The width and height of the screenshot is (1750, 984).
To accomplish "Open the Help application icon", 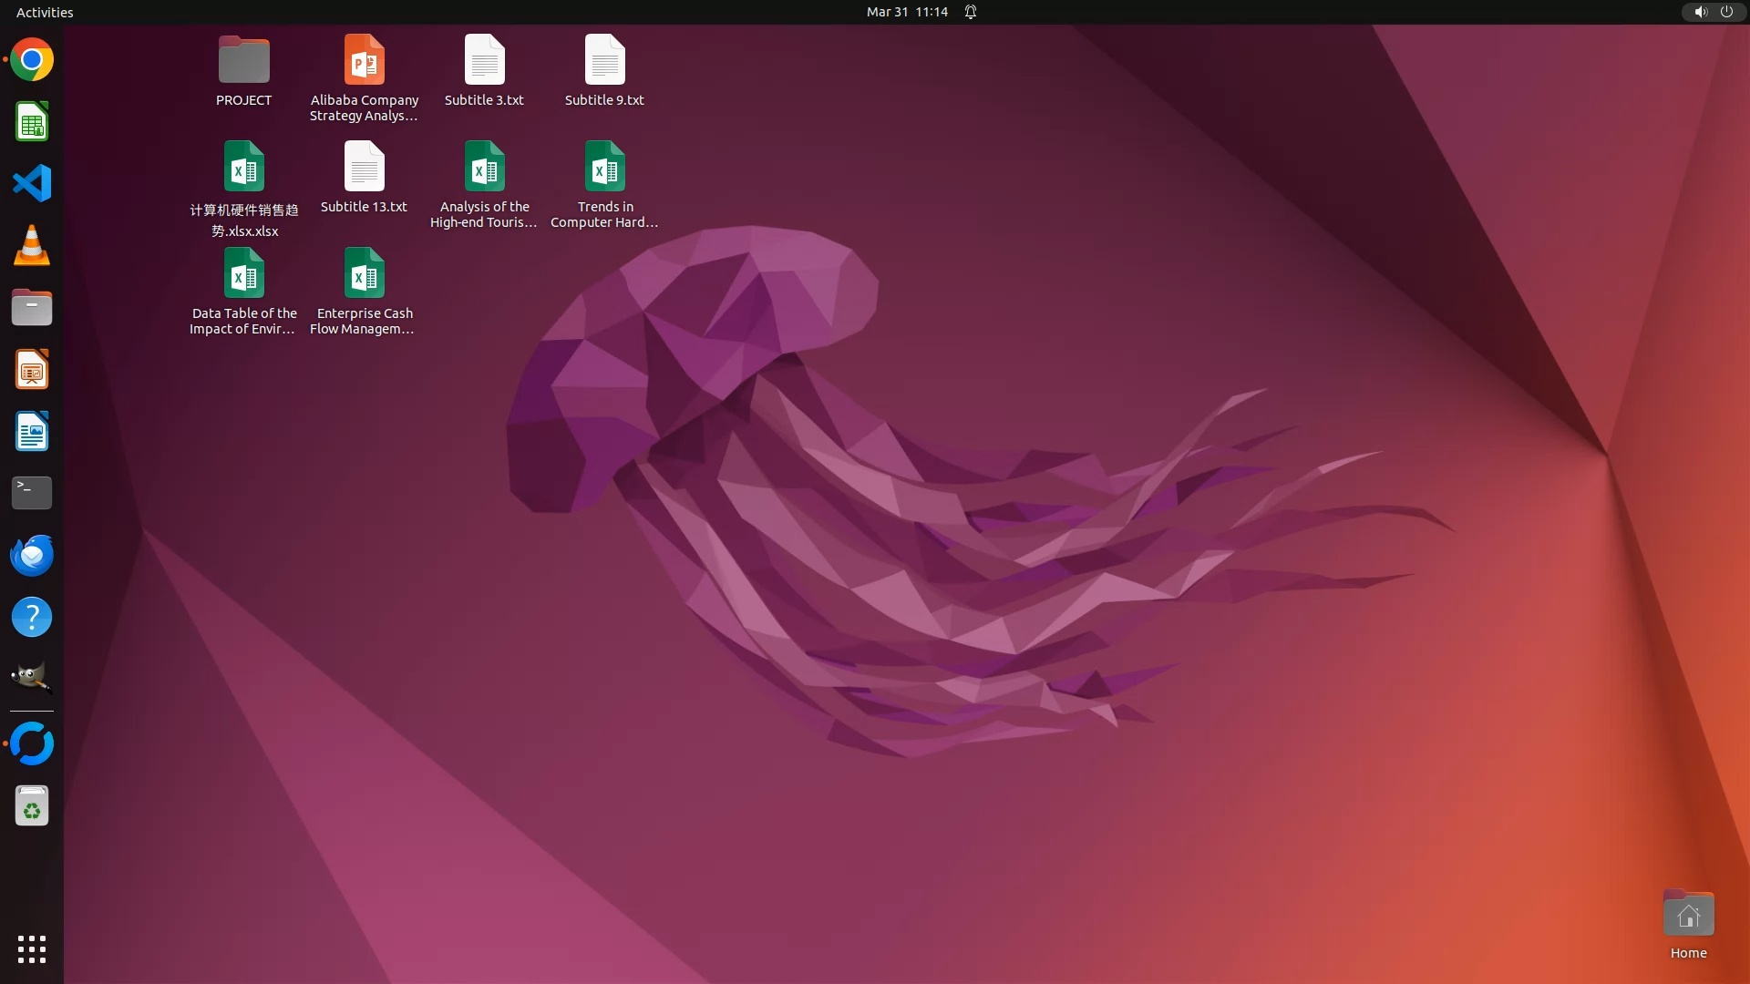I will point(32,618).
